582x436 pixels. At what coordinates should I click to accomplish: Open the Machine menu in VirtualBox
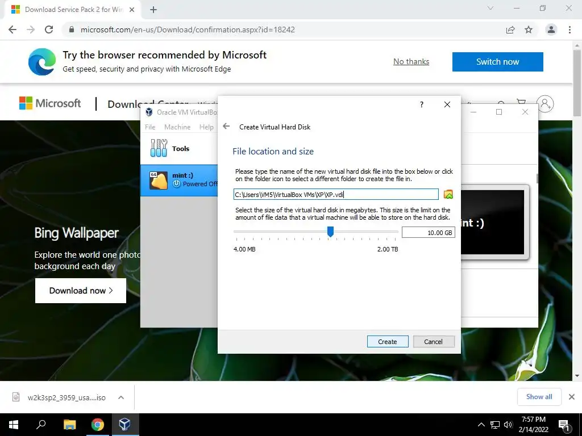177,127
